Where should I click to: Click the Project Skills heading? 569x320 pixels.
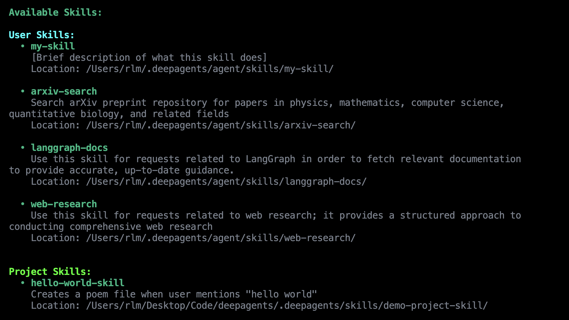pyautogui.click(x=50, y=272)
